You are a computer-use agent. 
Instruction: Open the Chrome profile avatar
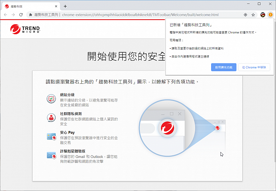[263, 15]
